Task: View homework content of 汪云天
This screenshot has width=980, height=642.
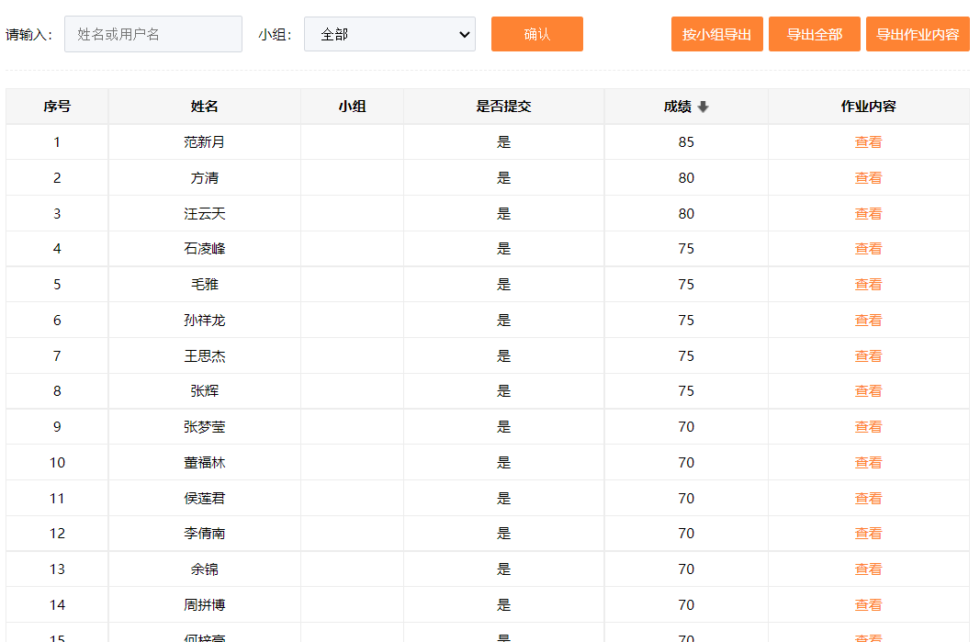Action: (868, 214)
